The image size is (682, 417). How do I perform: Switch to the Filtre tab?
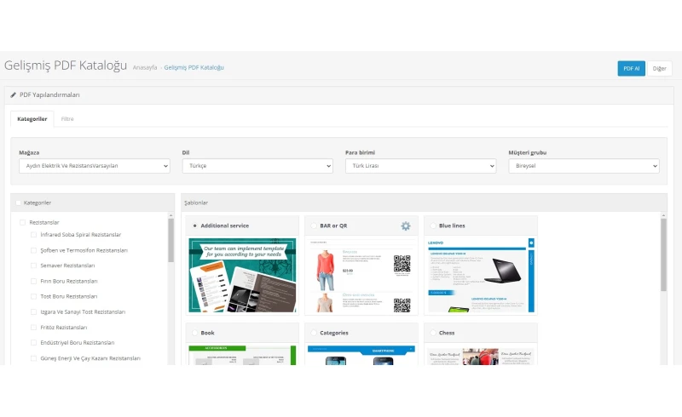click(67, 119)
